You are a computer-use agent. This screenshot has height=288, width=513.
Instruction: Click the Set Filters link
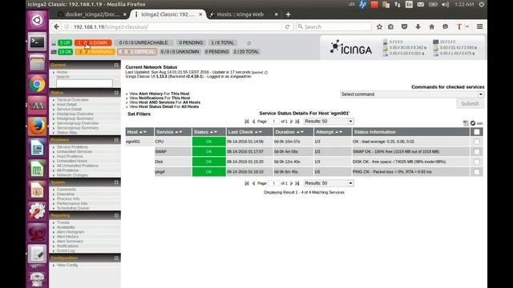(139, 114)
